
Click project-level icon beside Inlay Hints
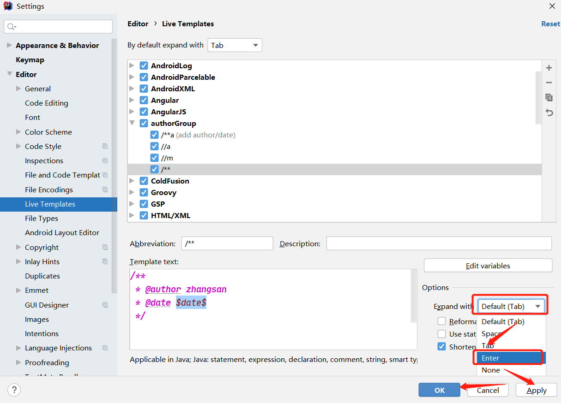pos(105,261)
